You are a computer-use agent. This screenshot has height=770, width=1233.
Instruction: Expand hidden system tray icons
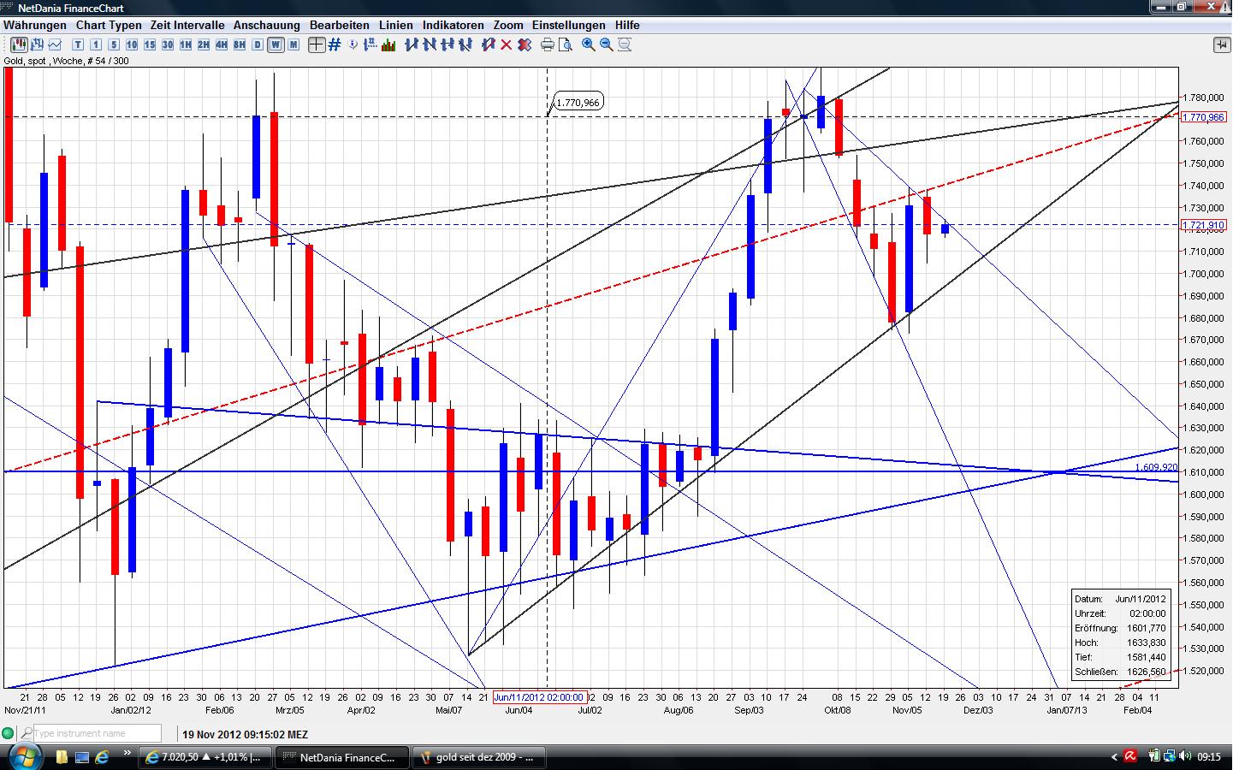pyautogui.click(x=1114, y=756)
